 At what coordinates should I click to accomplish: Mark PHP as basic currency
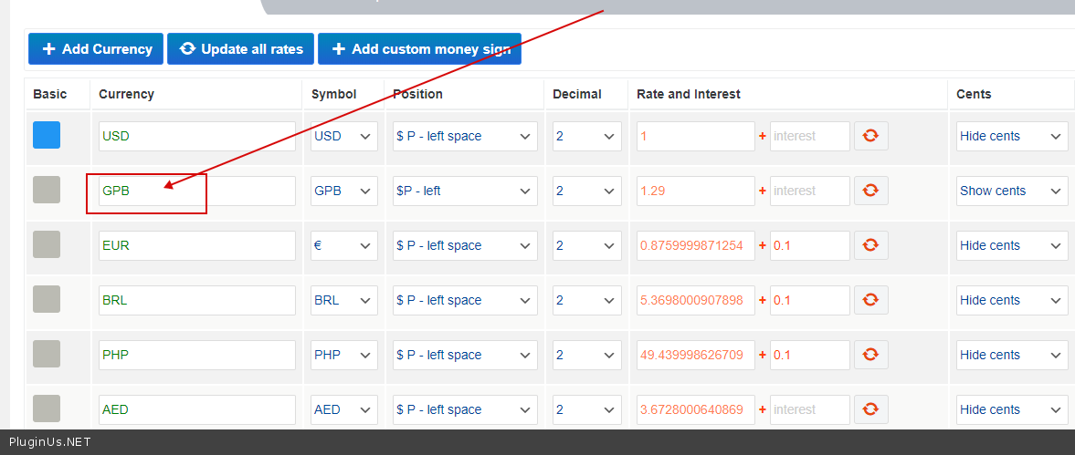[x=47, y=354]
